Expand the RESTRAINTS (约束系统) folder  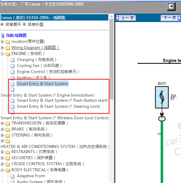tap(2, 152)
